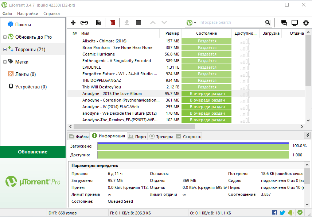The height and width of the screenshot is (217, 312).
Task: Click the Add Torrent plus icon
Action: tap(73, 23)
